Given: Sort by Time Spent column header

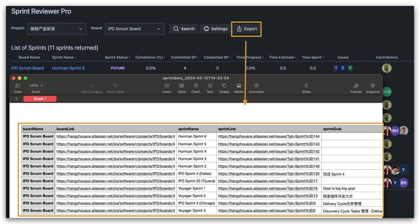Looking at the screenshot, I should click(x=313, y=57).
